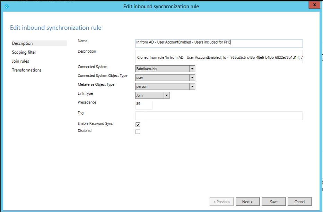The image size is (323, 212).
Task: Open the Metaverse Object Type dropdown
Action: pos(192,86)
